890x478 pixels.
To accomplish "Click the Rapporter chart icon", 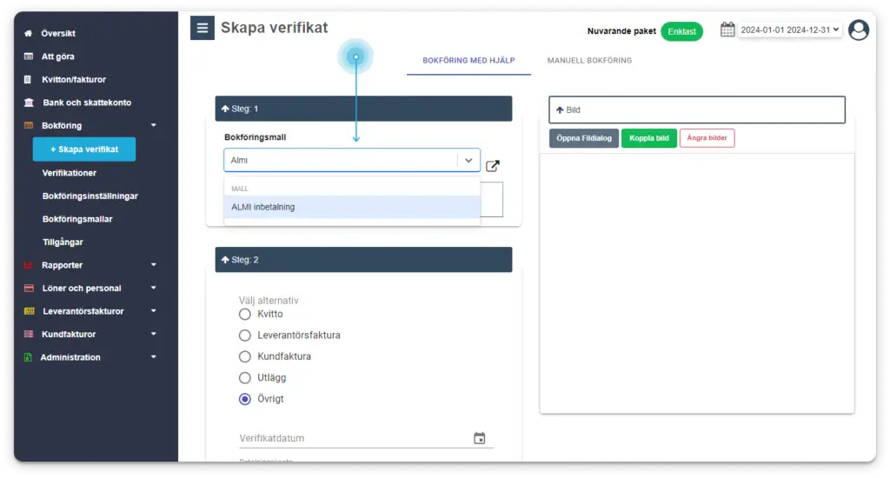I will [29, 265].
